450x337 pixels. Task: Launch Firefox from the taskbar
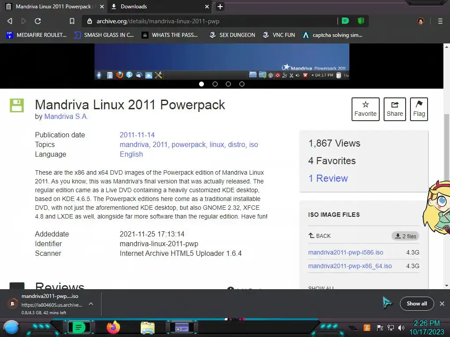tap(113, 327)
